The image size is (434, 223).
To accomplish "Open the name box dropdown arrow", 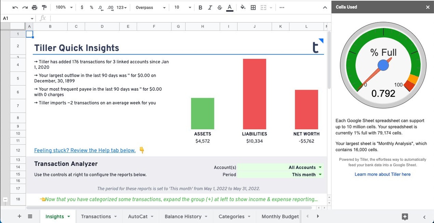I will pyautogui.click(x=32, y=18).
